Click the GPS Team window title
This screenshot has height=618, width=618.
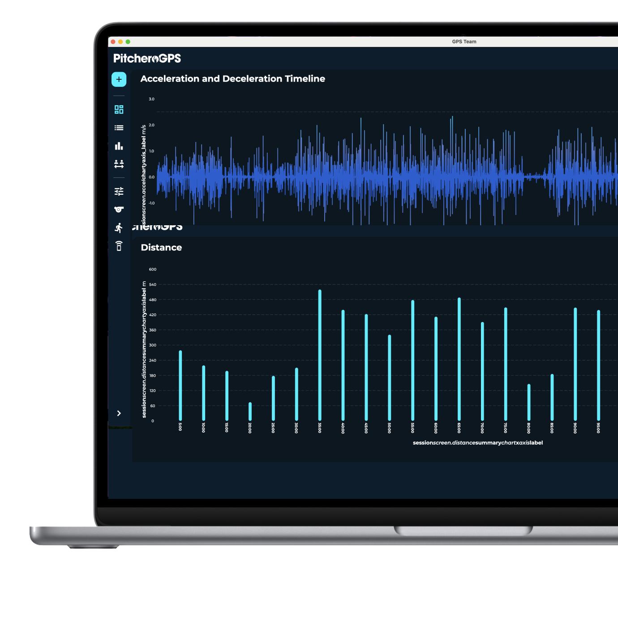464,42
